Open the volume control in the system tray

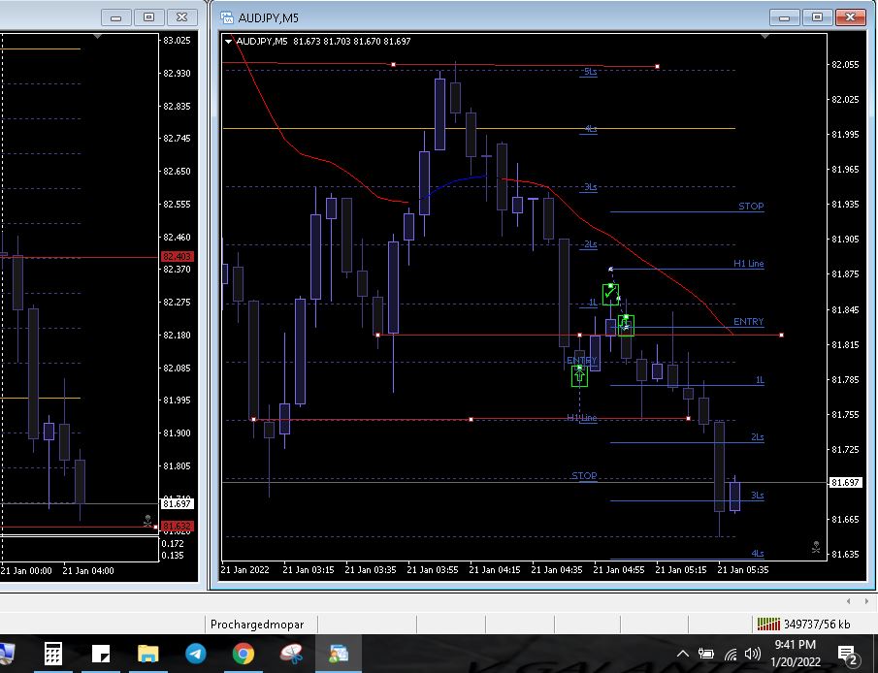(752, 655)
